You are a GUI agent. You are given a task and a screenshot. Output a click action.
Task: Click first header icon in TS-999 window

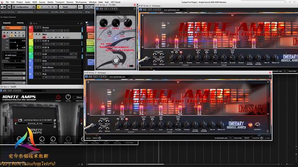97,9
